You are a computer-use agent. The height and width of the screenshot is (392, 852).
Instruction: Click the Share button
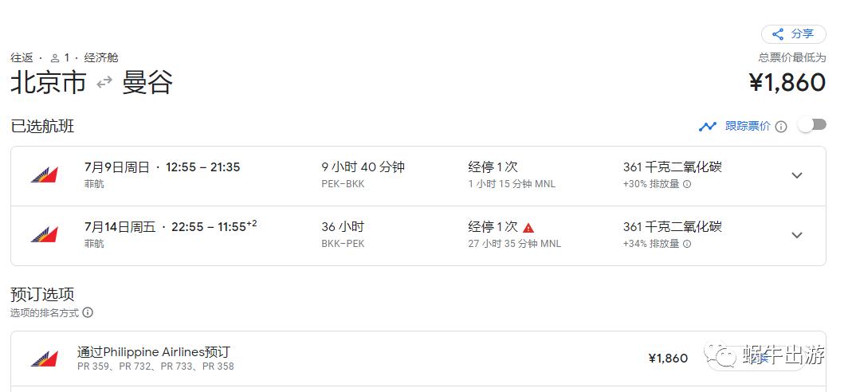pyautogui.click(x=793, y=34)
